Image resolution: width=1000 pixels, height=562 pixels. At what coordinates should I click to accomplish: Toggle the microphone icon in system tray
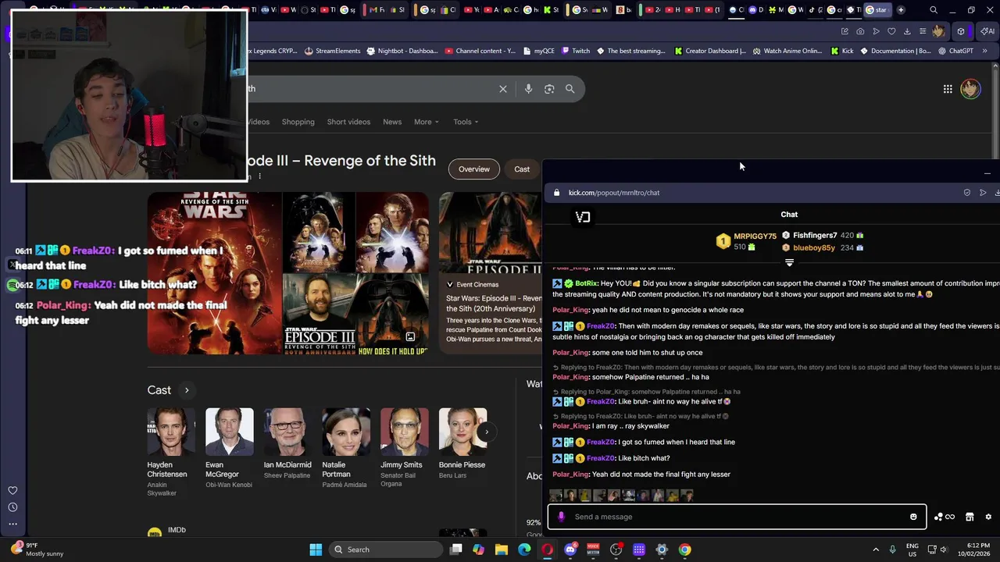[893, 550]
